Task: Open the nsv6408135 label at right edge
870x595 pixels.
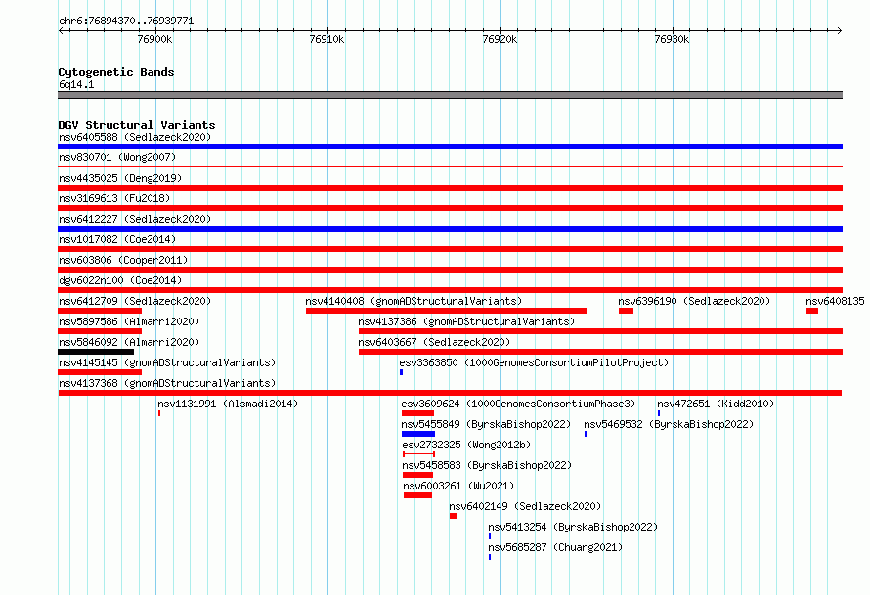Action: click(x=835, y=301)
